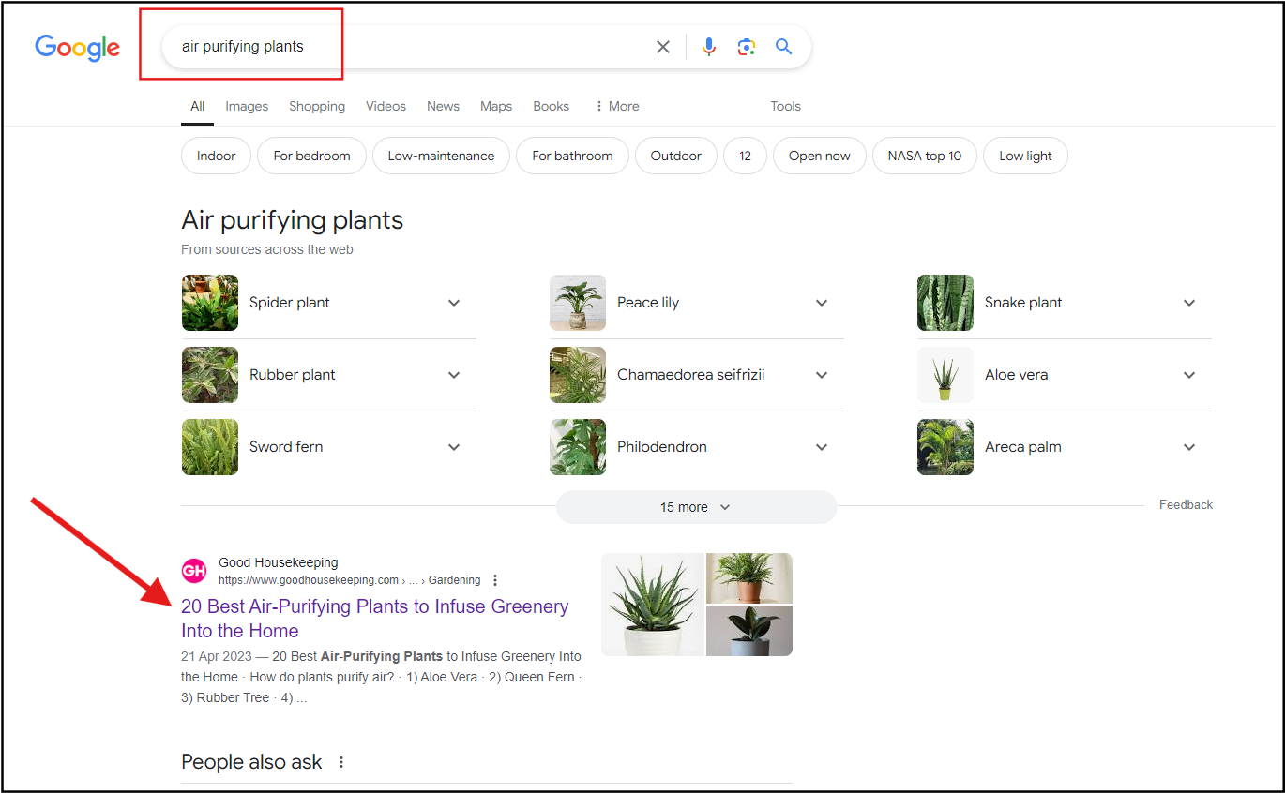The image size is (1285, 793).
Task: Open the aloe vera photo in result
Action: tap(653, 605)
